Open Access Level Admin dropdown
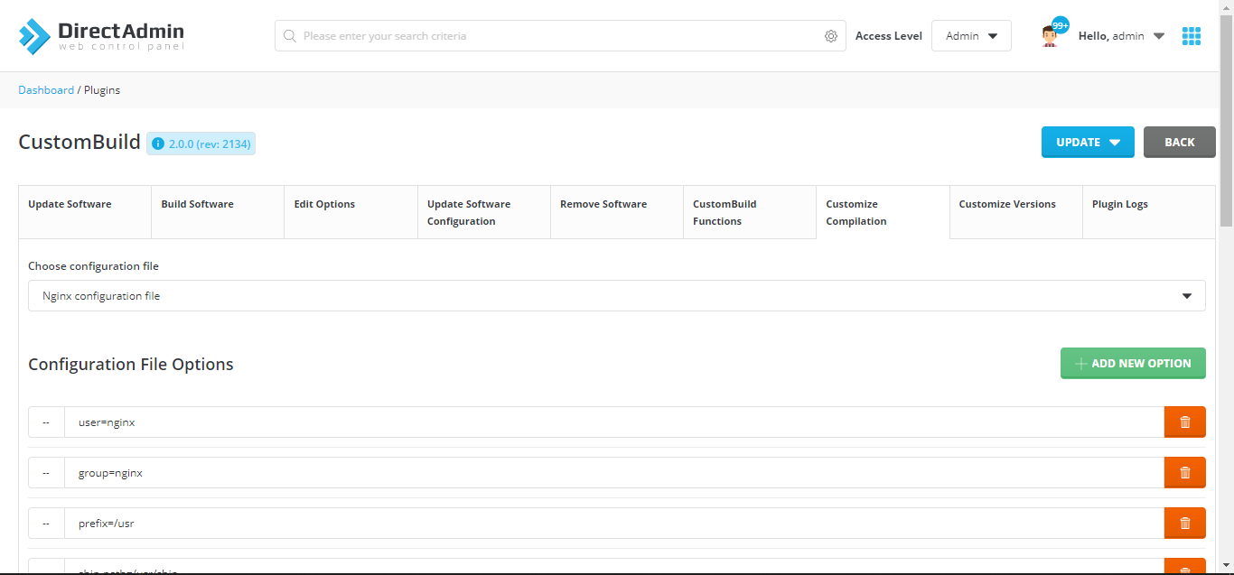Screen dimensions: 1234x575 [971, 36]
